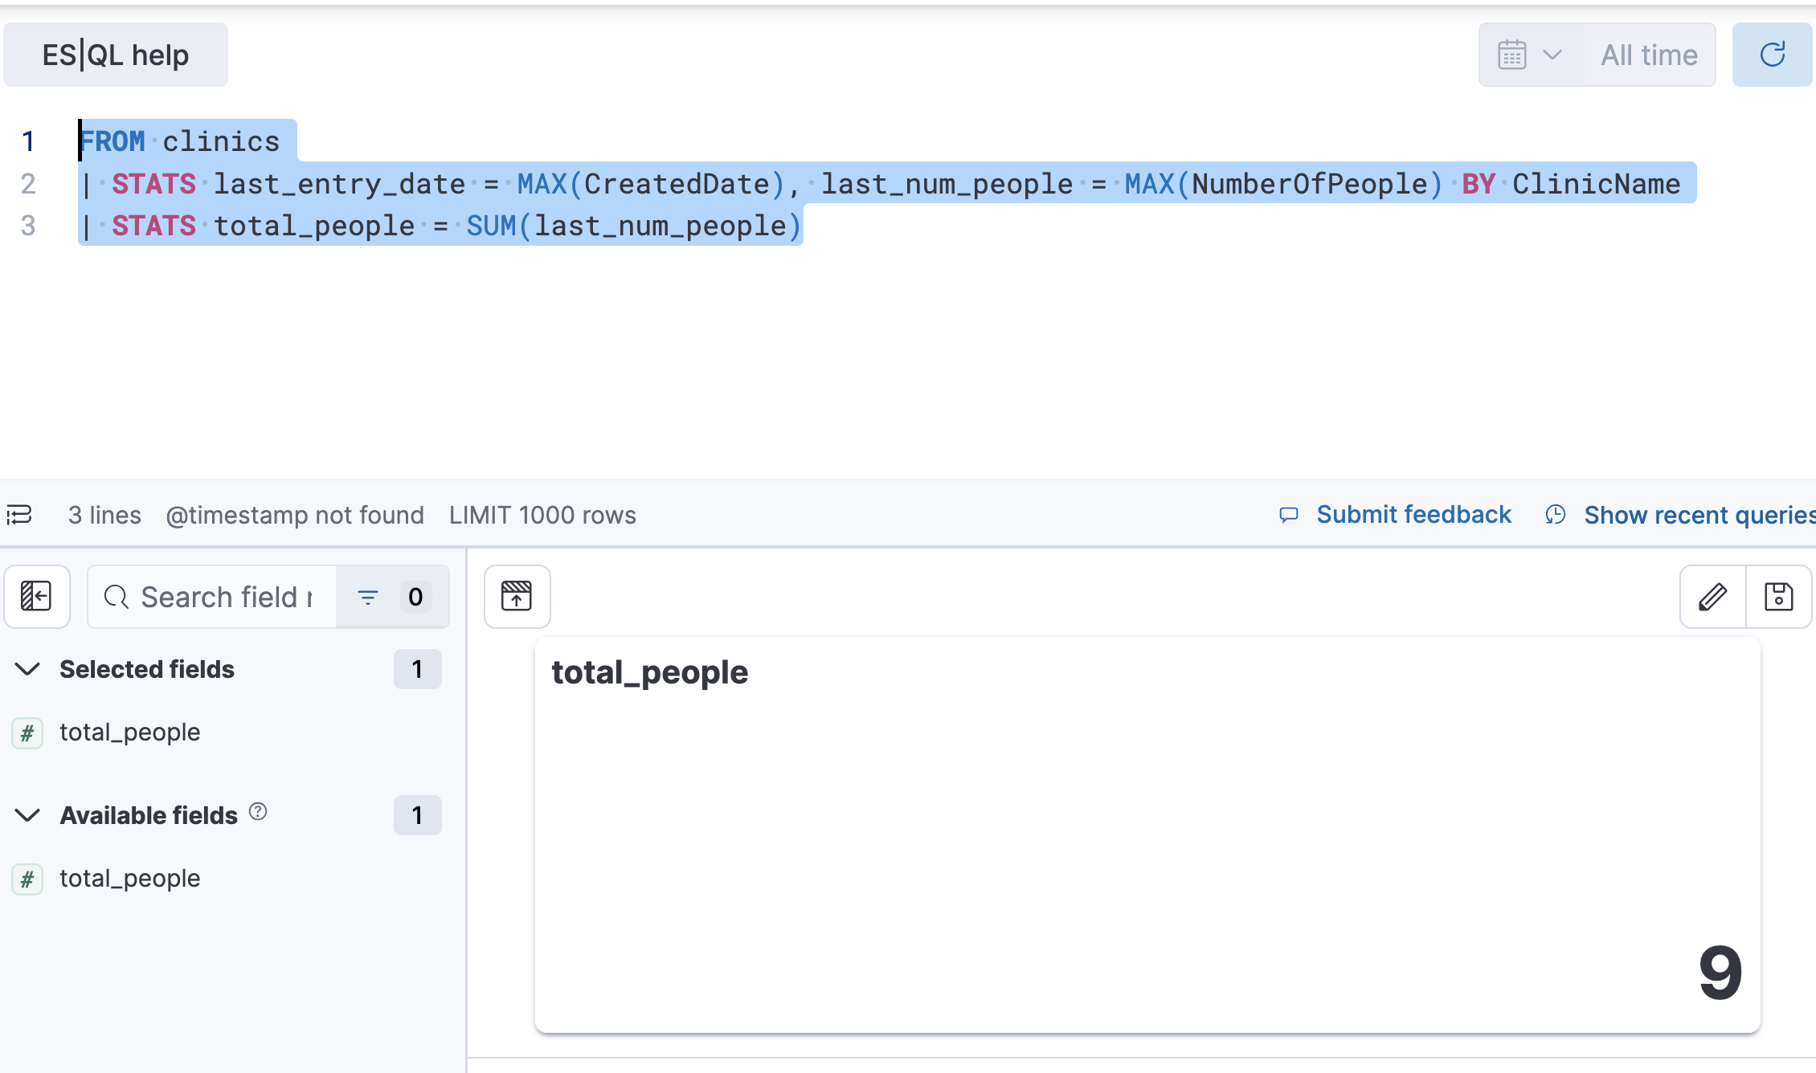This screenshot has width=1816, height=1073.
Task: Save visualization with the disk icon
Action: (1778, 597)
